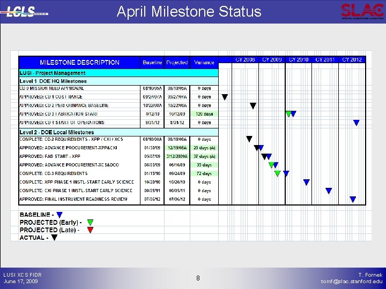
Task: Click the CY 2011 timeline header
Action: click(x=325, y=59)
